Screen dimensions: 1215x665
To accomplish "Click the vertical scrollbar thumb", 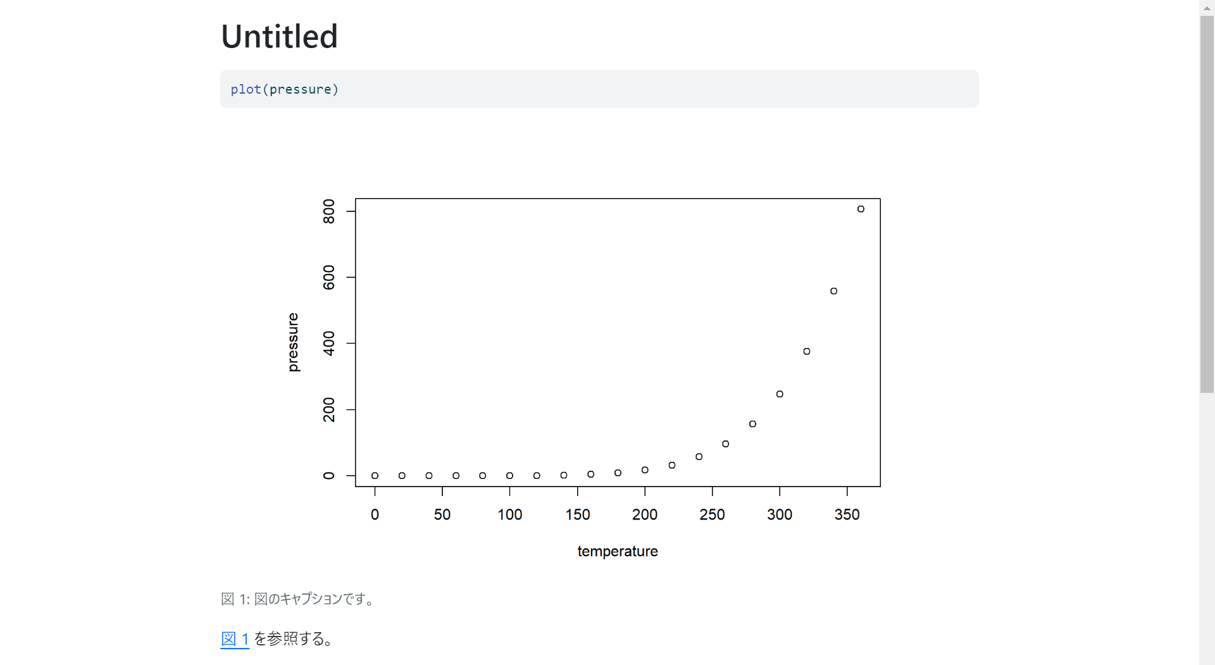I will point(1207,202).
